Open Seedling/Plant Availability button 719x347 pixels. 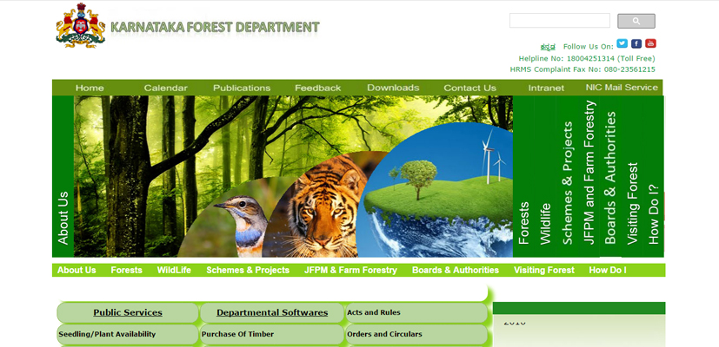(128, 334)
